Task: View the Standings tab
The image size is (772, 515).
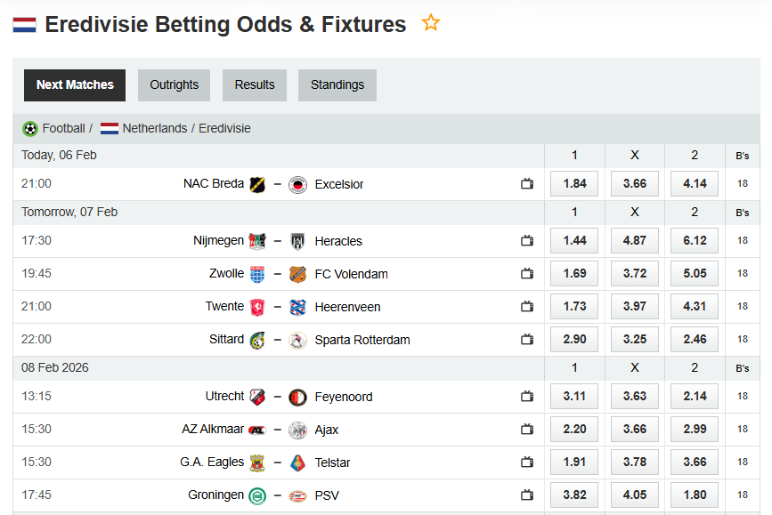Action: tap(337, 85)
